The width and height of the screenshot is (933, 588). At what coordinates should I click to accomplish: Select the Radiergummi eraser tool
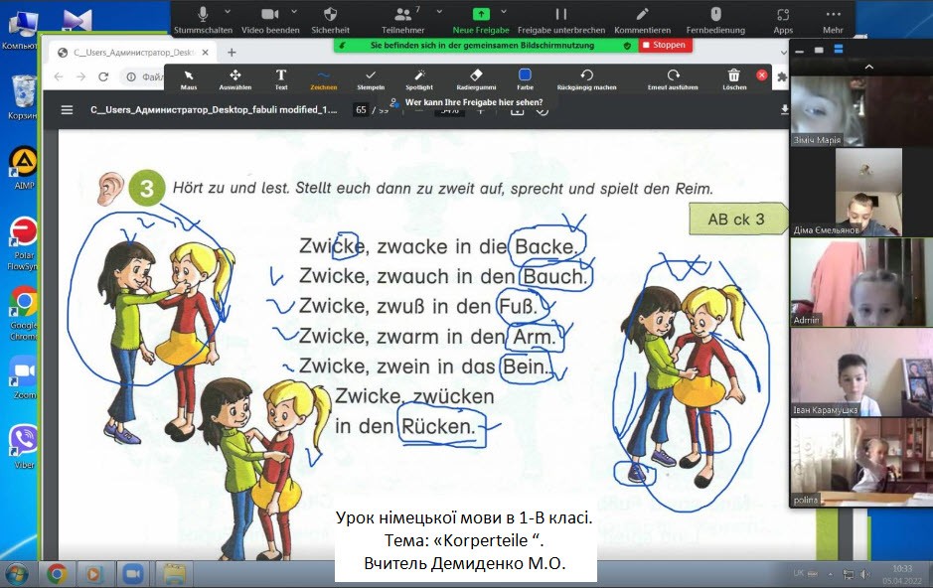tap(475, 78)
